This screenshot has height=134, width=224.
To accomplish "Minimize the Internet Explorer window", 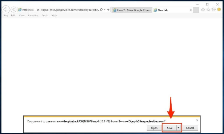I will [197, 4].
